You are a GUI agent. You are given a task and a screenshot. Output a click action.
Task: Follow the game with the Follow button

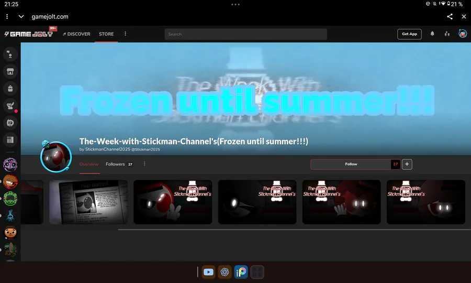click(351, 164)
